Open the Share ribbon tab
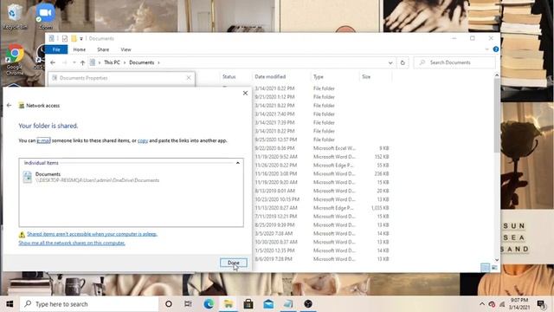The width and height of the screenshot is (554, 312). (x=103, y=49)
